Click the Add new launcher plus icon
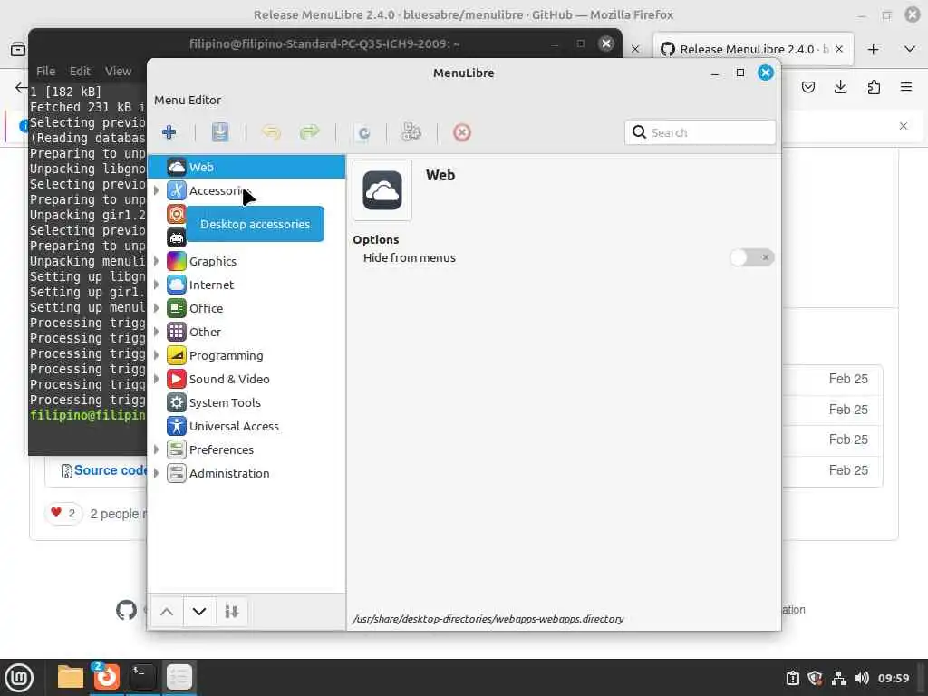The image size is (928, 696). tap(169, 132)
